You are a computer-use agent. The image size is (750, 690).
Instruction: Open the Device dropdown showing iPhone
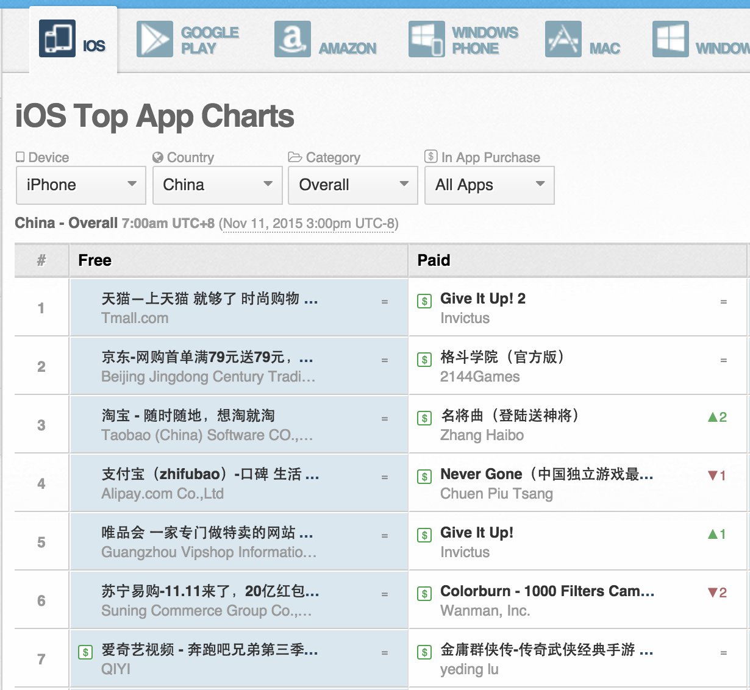(x=81, y=185)
